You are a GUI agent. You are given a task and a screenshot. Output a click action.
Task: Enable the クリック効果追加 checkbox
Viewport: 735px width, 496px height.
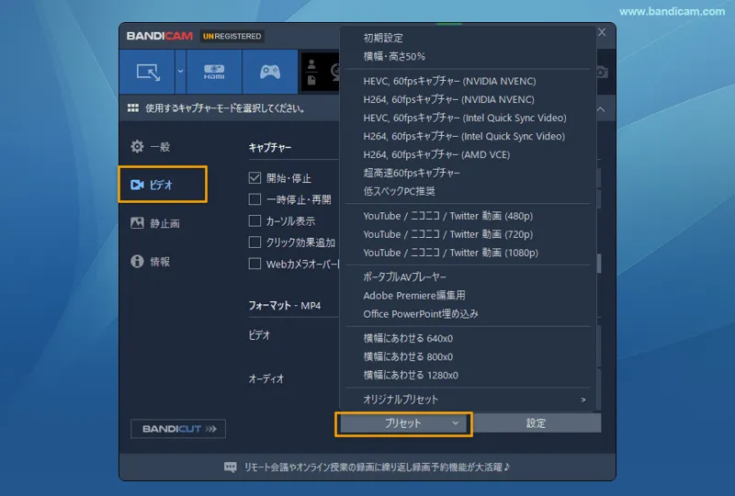(x=254, y=242)
